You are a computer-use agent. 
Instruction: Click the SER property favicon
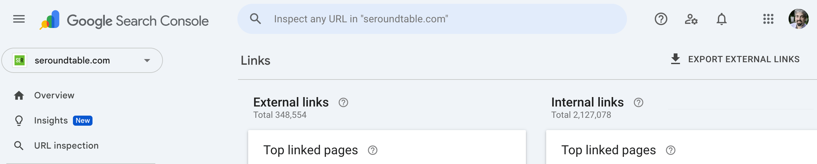pos(20,60)
